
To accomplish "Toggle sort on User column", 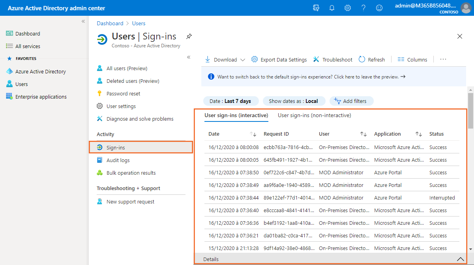I will (363, 134).
